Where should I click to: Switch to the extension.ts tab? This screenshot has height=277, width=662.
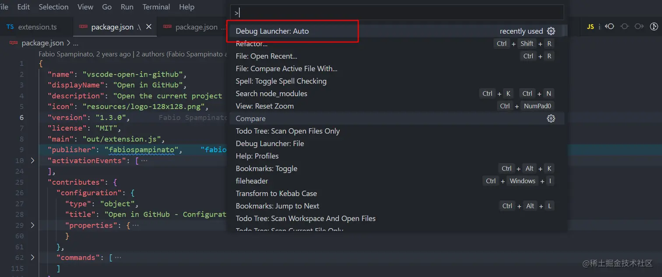point(32,27)
